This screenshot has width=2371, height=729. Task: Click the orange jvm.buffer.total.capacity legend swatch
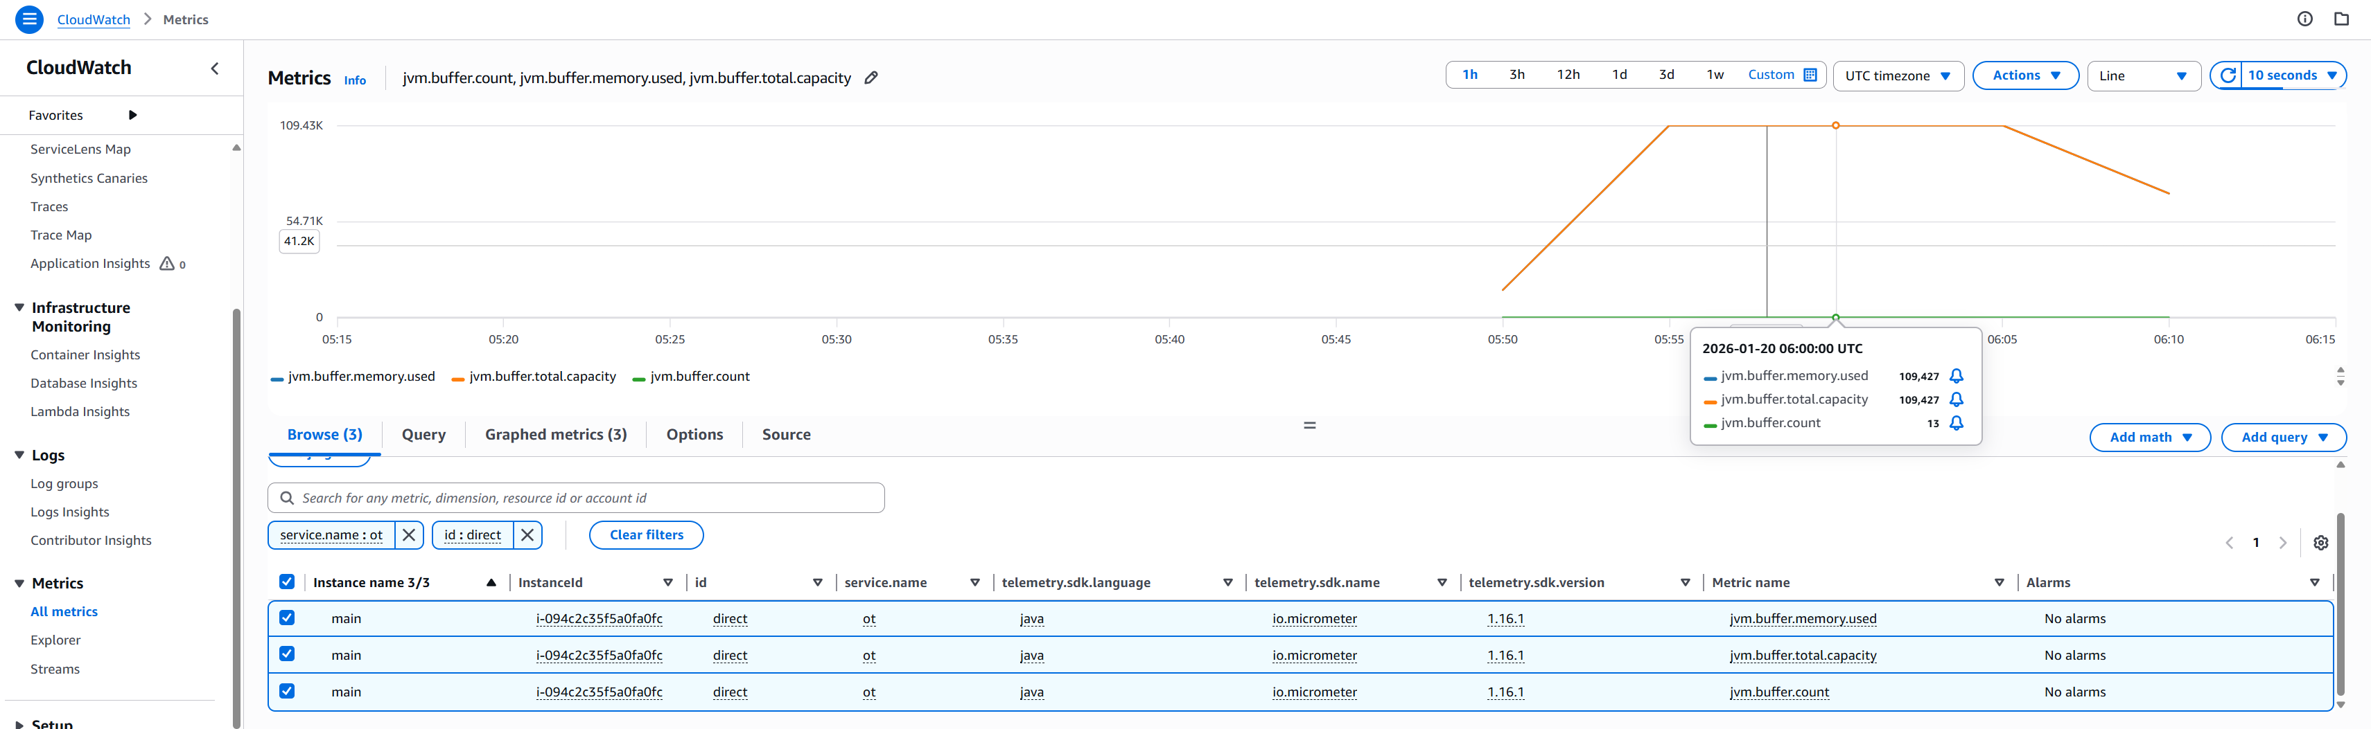(x=457, y=378)
